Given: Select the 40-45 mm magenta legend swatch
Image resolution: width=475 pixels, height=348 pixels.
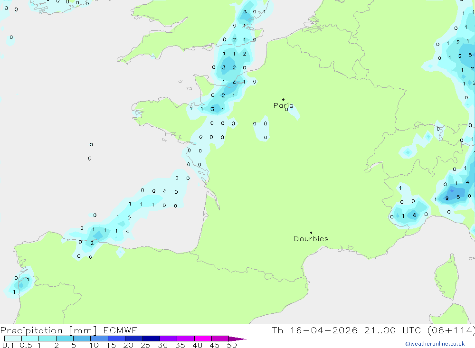Looking at the screenshot, I should (x=203, y=339).
